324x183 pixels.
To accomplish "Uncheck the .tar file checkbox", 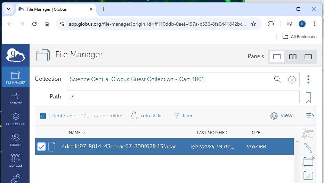I will click(41, 147).
